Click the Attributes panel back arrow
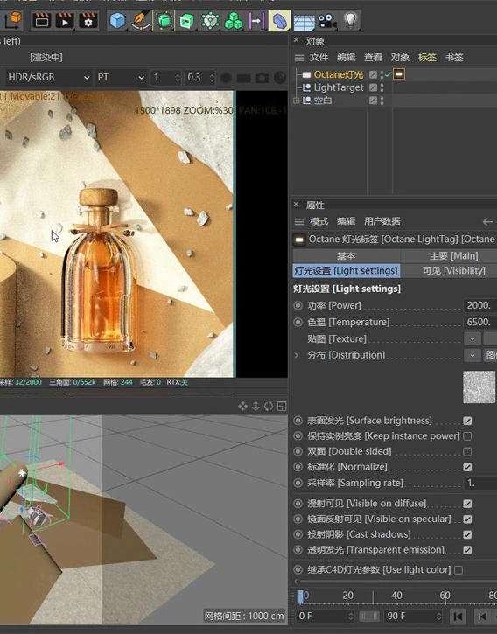This screenshot has width=497, height=634. (487, 221)
